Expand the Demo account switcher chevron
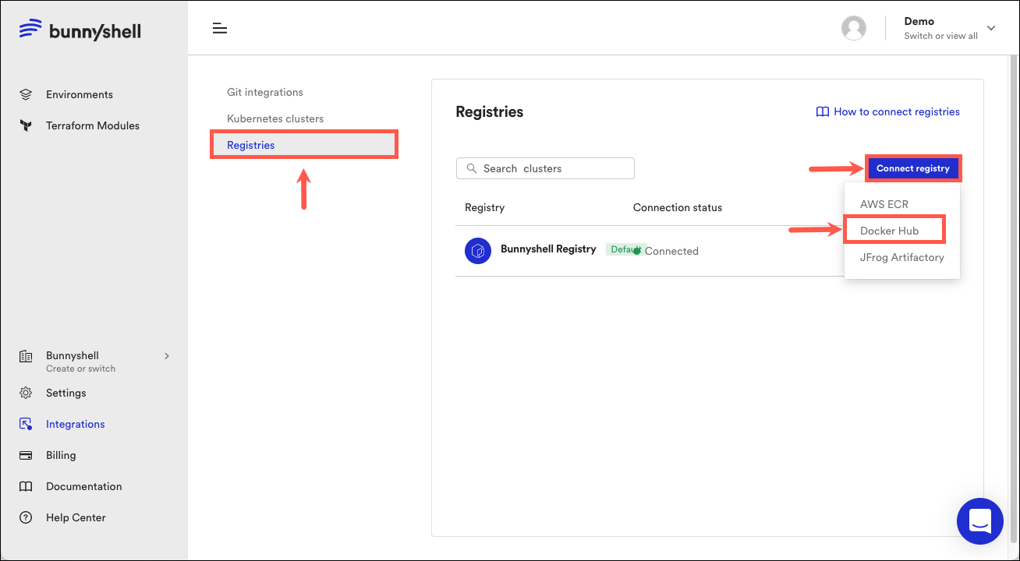This screenshot has width=1020, height=561. point(991,28)
